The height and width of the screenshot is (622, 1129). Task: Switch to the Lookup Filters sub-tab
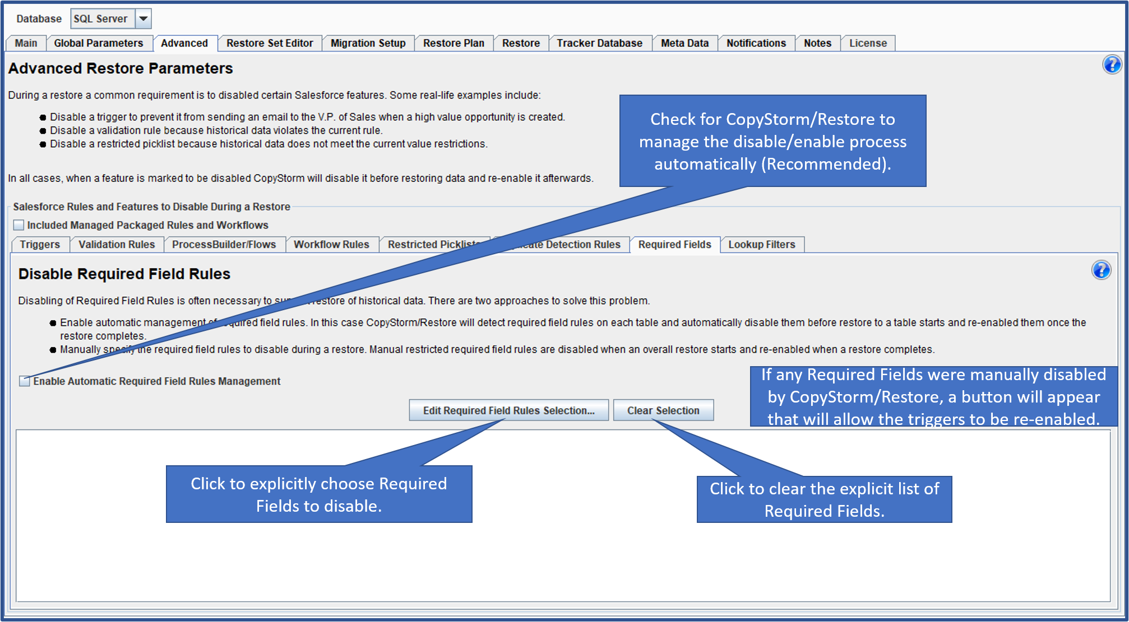click(762, 245)
